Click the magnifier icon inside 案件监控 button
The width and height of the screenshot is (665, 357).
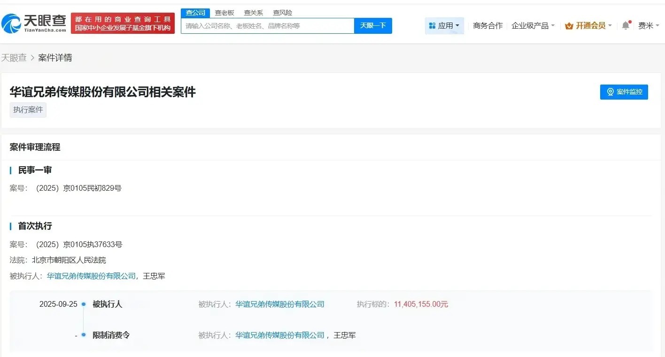(x=610, y=92)
